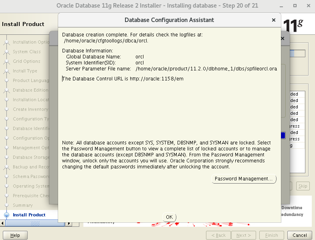Click sidebar horizontal scrollbar right arrow
This screenshot has height=240, width=315.
click(69, 223)
